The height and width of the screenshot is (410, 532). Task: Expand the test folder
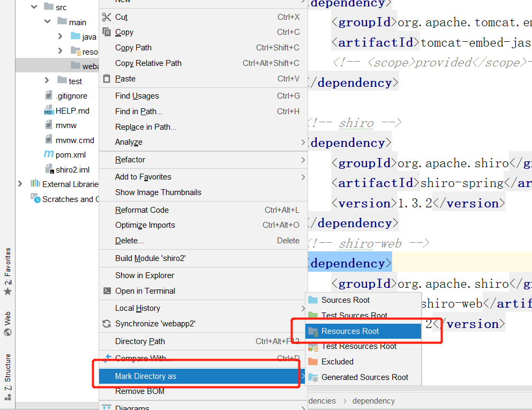coord(47,80)
